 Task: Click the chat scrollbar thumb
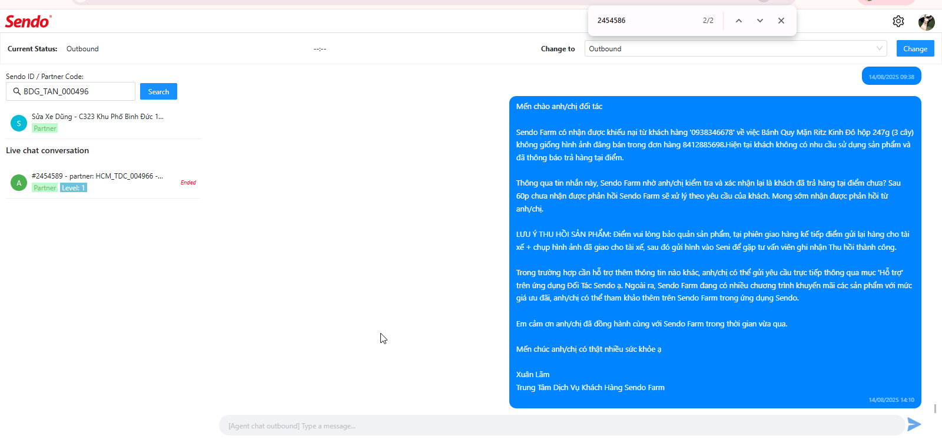[935, 408]
